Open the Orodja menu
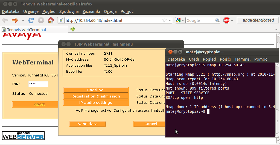Viewport: 280px width, 145px height. pyautogui.click(x=110, y=11)
